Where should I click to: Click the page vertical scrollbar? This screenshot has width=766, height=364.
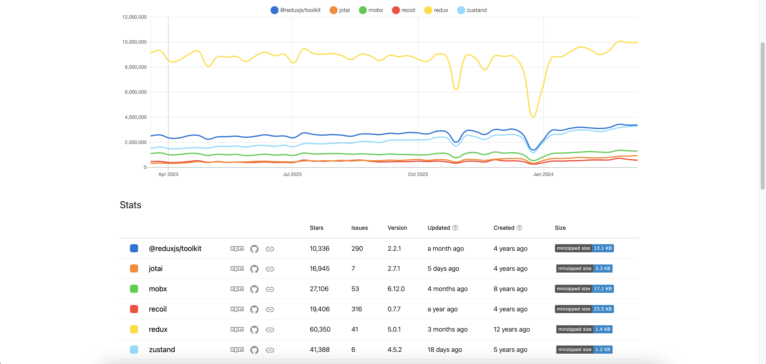click(x=762, y=116)
